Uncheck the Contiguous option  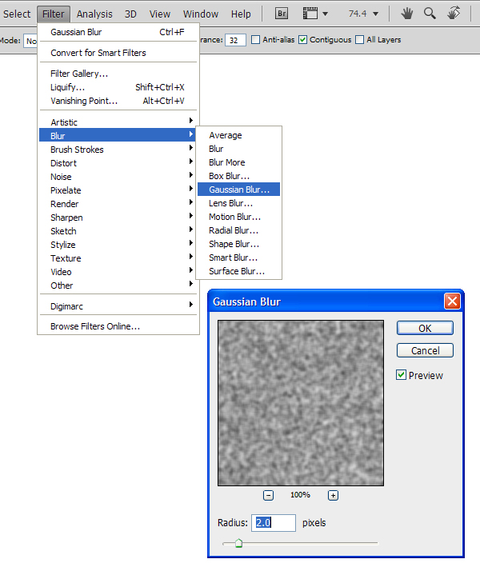302,39
